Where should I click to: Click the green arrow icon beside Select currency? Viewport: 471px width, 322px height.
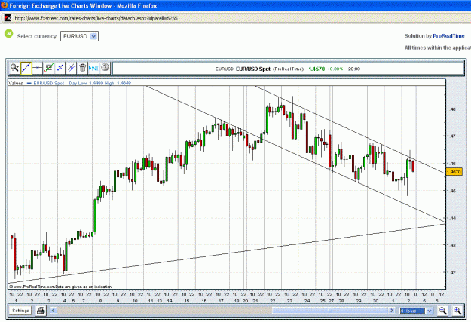point(9,34)
